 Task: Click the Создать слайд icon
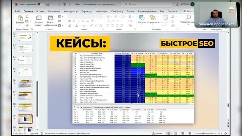(39, 18)
